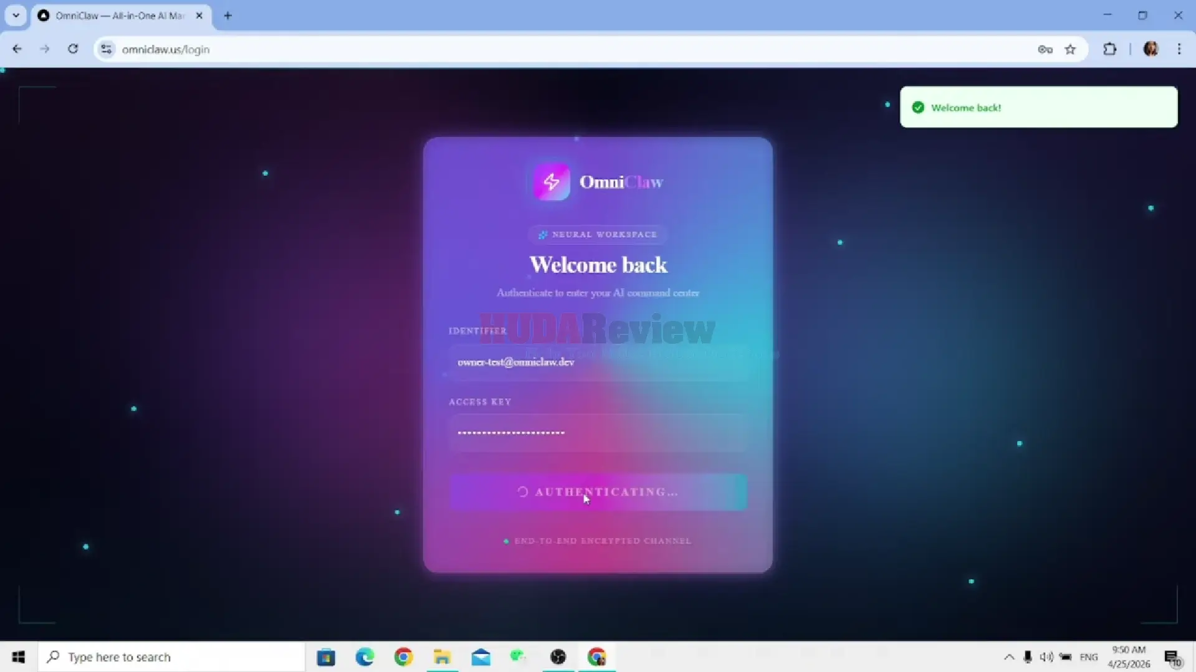Image resolution: width=1196 pixels, height=672 pixels.
Task: Open the black round app icon on taskbar
Action: 558,657
